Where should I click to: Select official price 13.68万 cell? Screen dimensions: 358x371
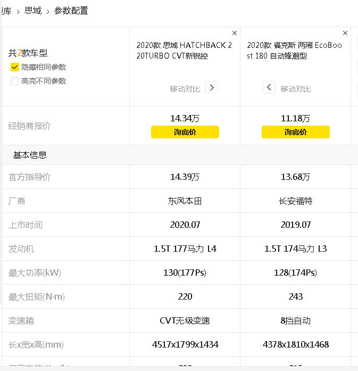(x=295, y=177)
